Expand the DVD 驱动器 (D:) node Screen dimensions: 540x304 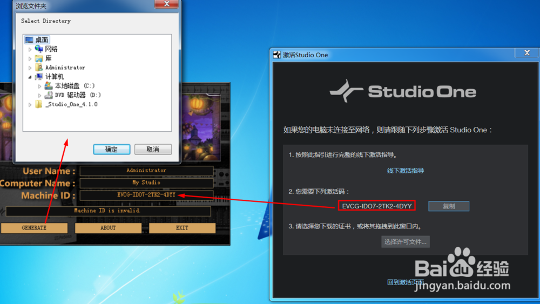39,96
